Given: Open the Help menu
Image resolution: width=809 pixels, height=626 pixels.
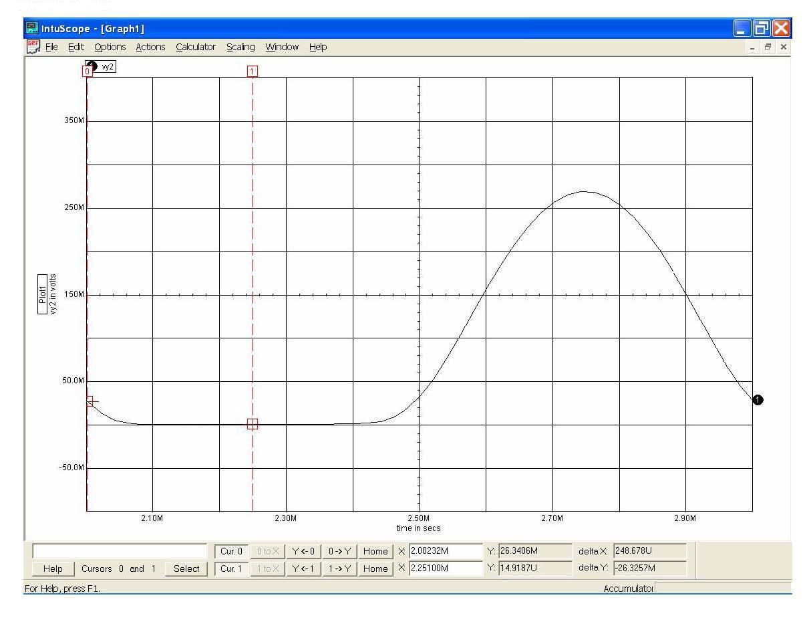Looking at the screenshot, I should coord(318,47).
